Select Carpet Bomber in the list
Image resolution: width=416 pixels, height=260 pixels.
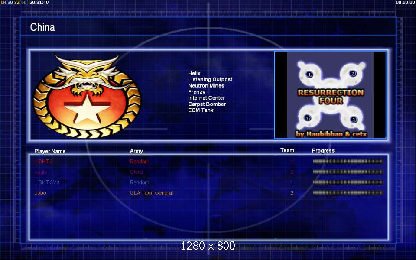pos(207,104)
